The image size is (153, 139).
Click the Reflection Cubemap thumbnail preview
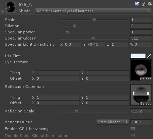pos(141,95)
